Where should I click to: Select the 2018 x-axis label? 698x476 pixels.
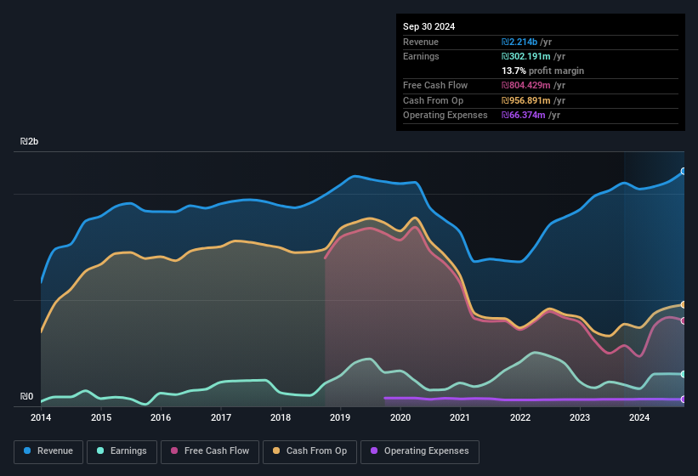click(x=281, y=417)
